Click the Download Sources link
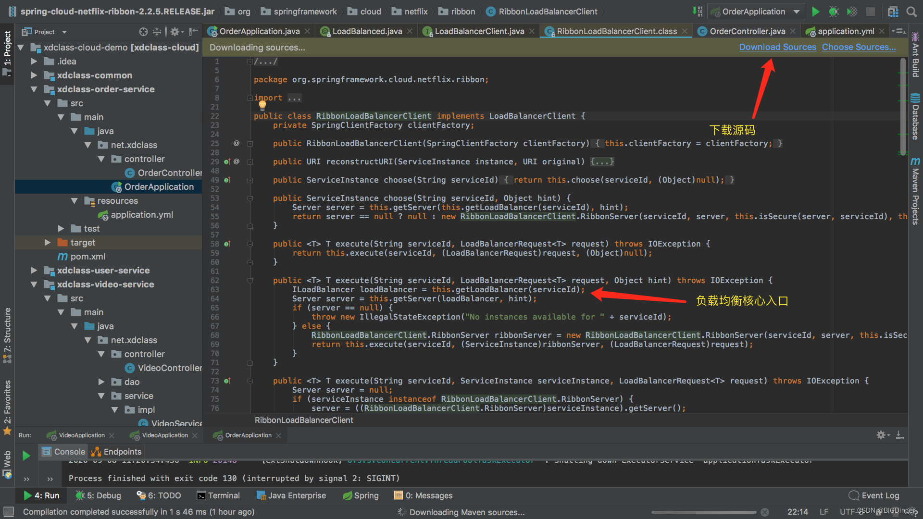The height and width of the screenshot is (519, 923). 777,47
